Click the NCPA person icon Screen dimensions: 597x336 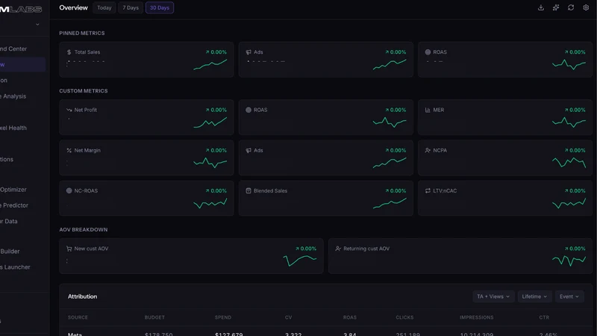coord(428,151)
